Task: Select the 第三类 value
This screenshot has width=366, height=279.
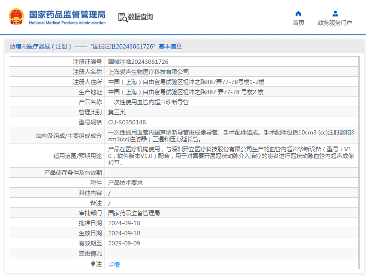Action: point(117,112)
